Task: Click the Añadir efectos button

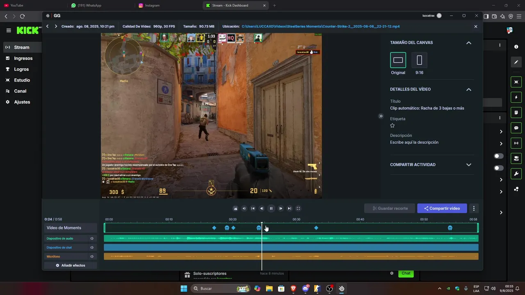Action: tap(71, 265)
